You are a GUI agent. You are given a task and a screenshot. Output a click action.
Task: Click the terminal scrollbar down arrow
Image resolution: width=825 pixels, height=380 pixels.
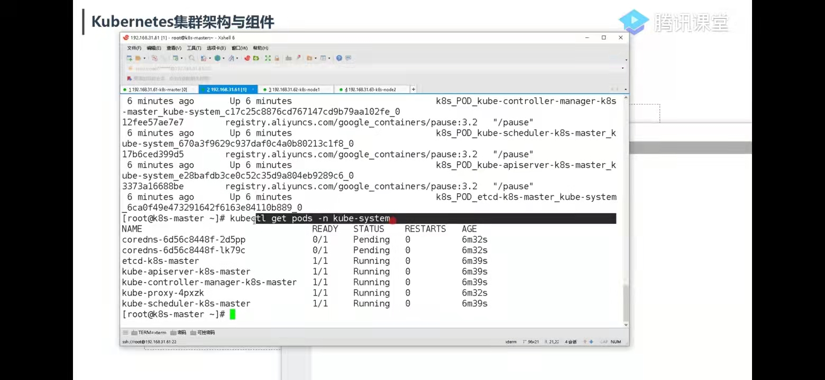click(626, 325)
